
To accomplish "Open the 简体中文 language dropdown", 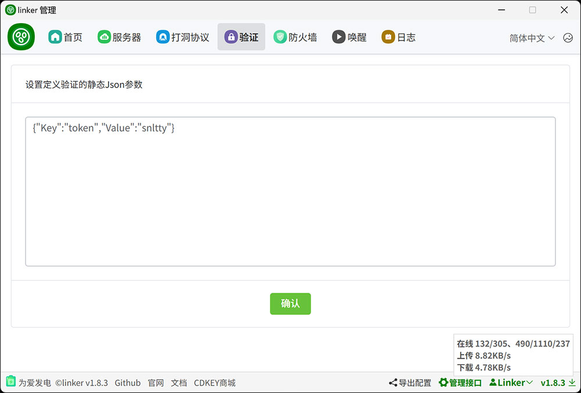I will (532, 38).
